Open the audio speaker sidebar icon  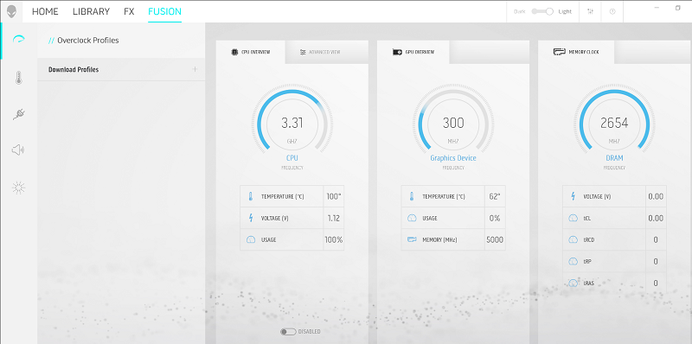tap(18, 150)
